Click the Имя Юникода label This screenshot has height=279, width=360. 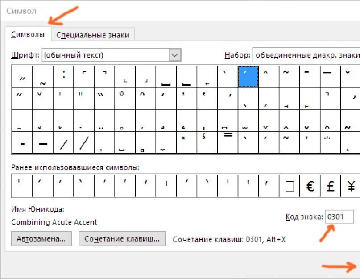tap(37, 209)
